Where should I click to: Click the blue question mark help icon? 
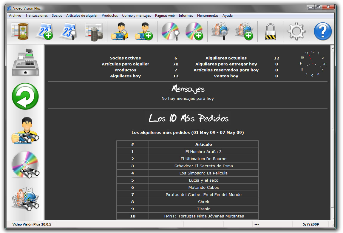point(323,31)
